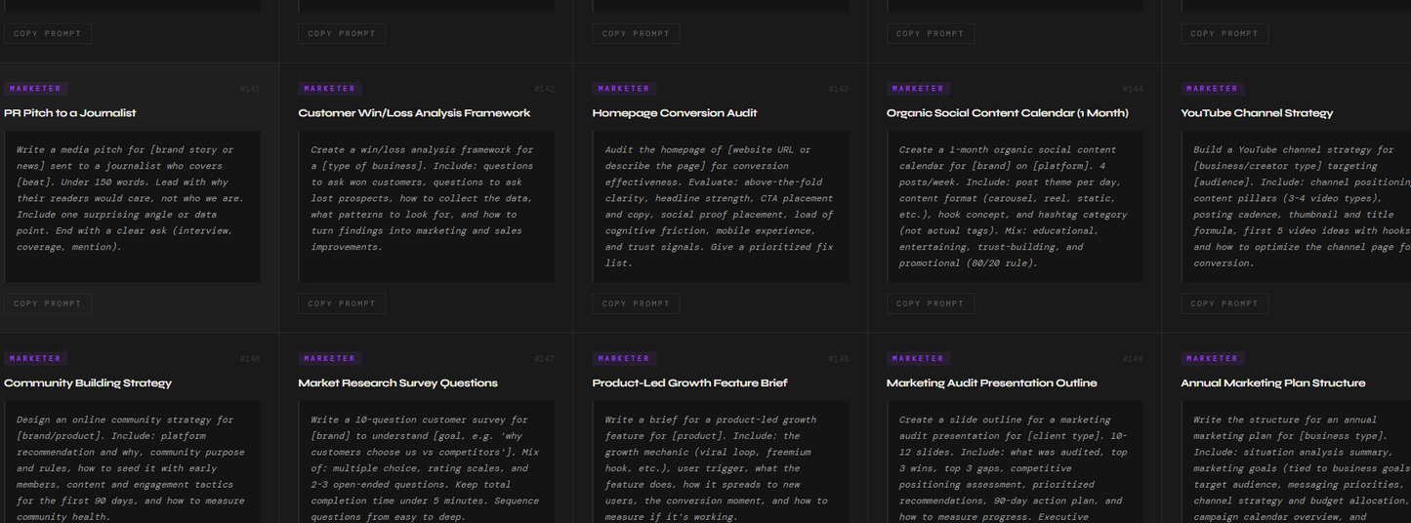Screen dimensions: 1411x523
Task: Copy the YouTube Channel Strategy prompt
Action: [1224, 303]
